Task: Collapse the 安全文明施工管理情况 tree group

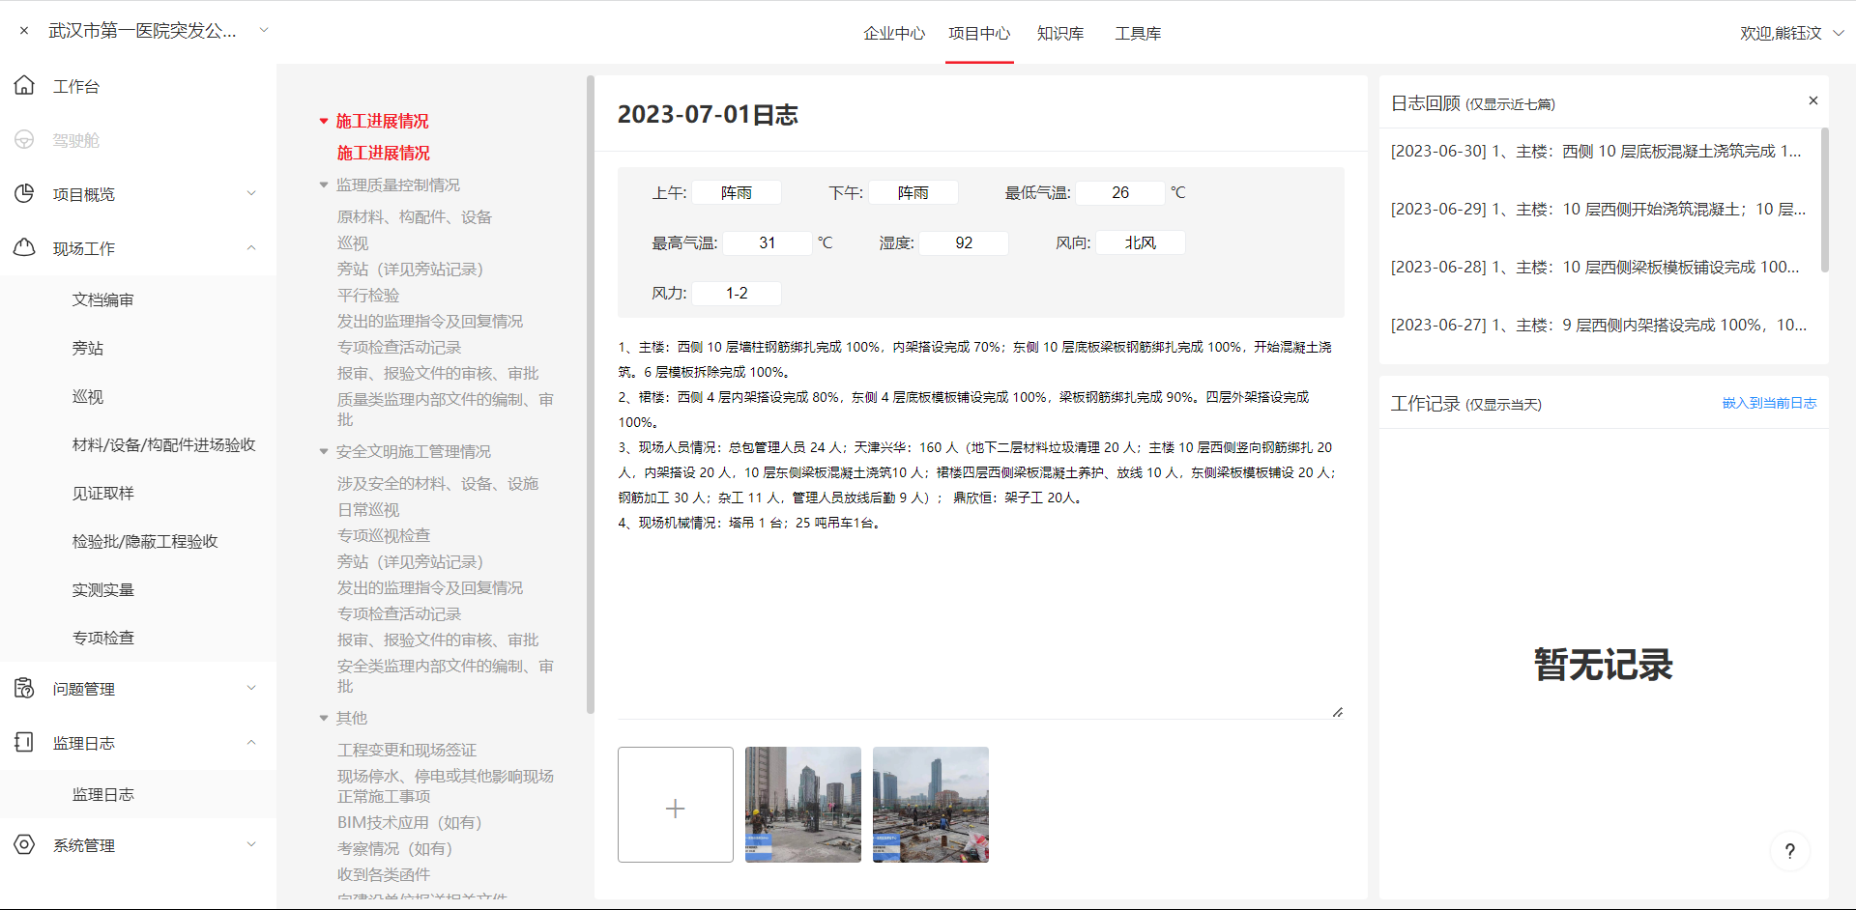Action: click(x=324, y=451)
